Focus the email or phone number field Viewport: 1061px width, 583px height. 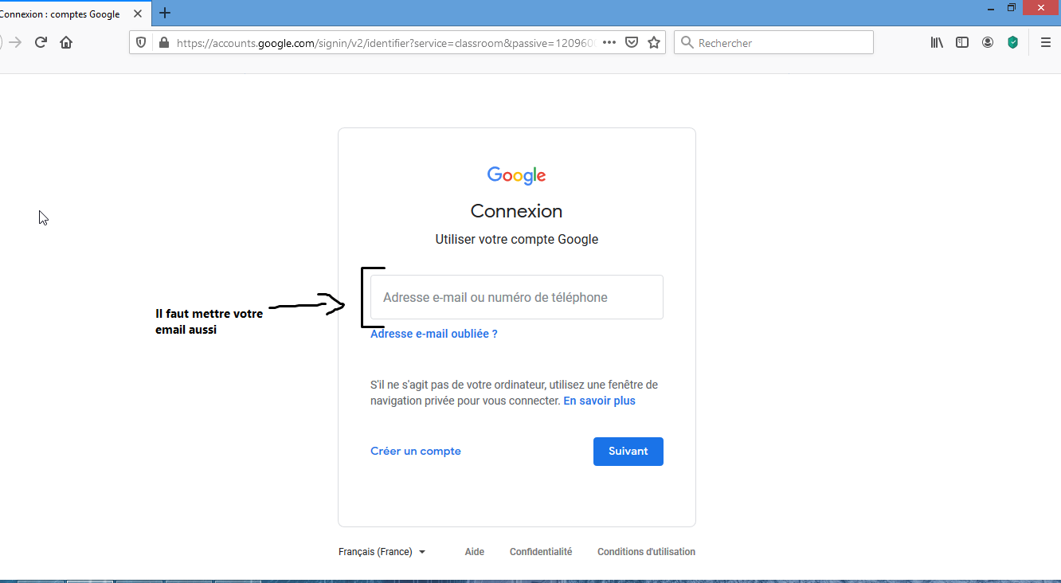516,297
